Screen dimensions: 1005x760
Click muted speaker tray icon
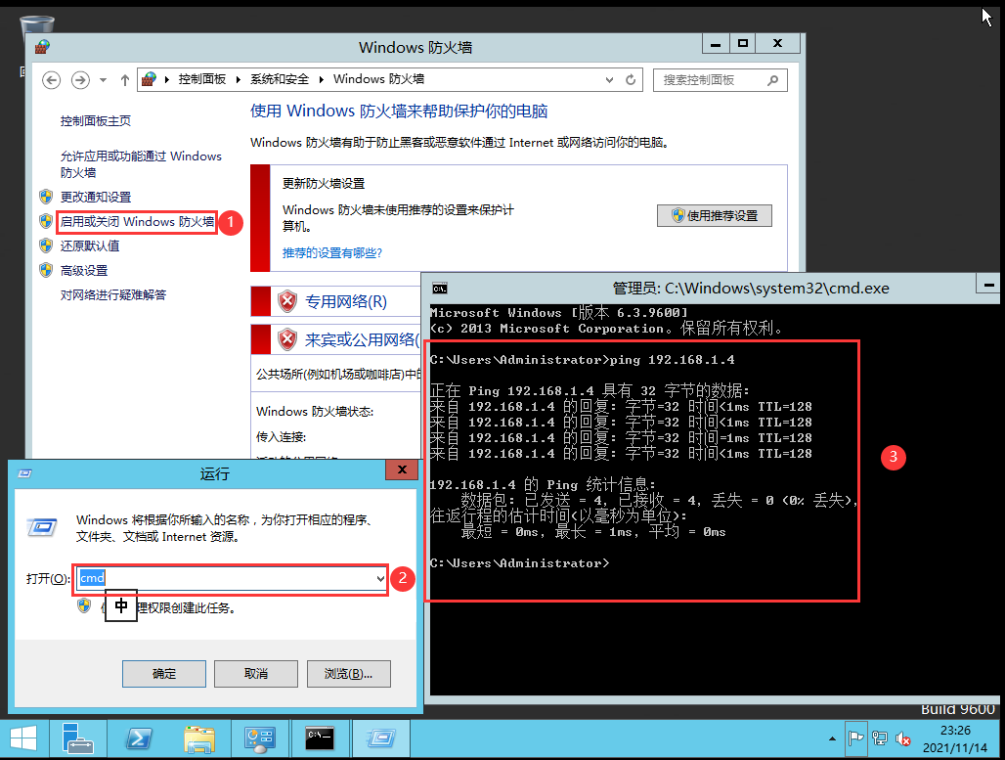click(x=903, y=738)
